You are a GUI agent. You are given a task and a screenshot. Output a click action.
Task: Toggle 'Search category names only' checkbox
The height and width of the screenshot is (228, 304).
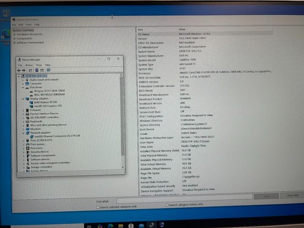(x=167, y=205)
